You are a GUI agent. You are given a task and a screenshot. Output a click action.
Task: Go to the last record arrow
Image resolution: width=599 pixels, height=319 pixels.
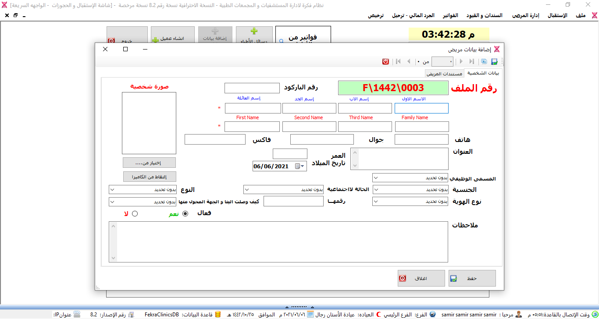click(x=472, y=62)
